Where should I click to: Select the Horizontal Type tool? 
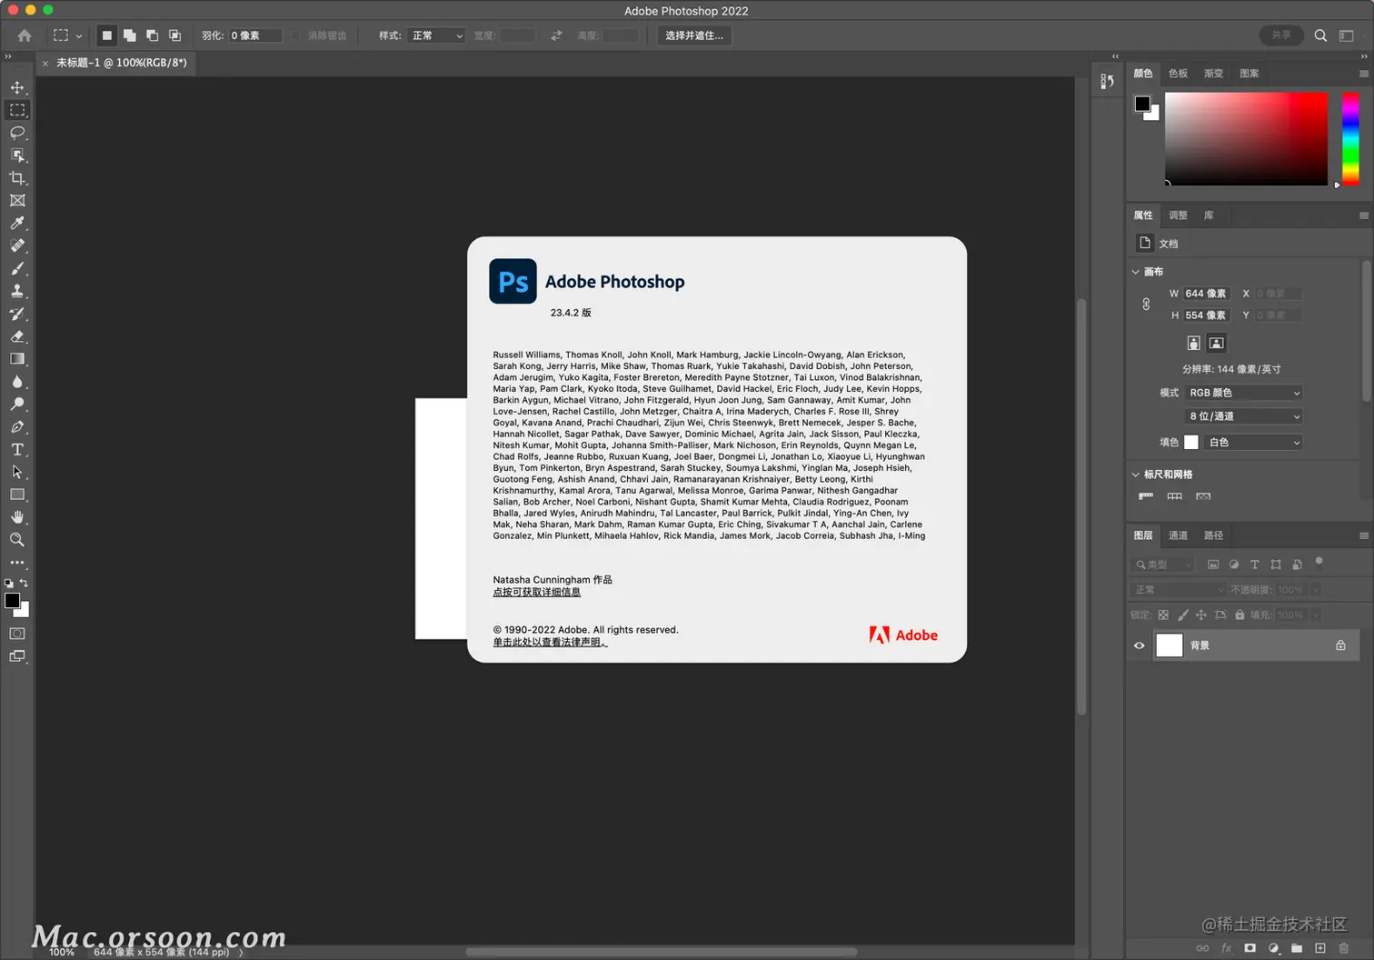tap(17, 449)
